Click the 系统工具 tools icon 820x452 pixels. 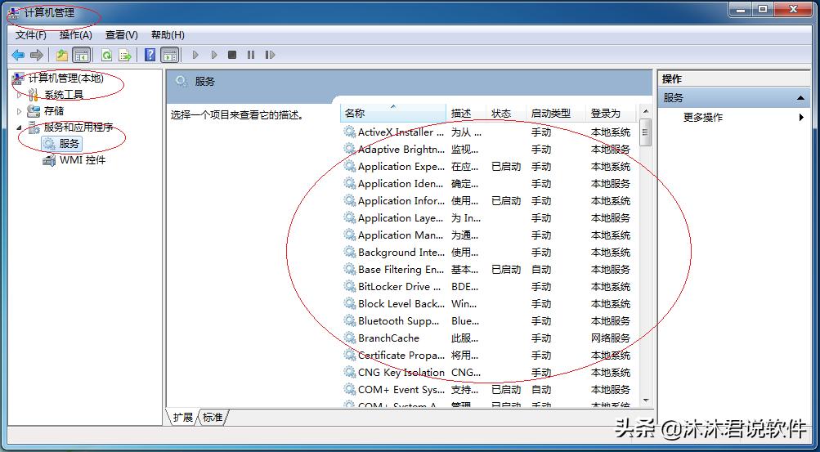34,95
